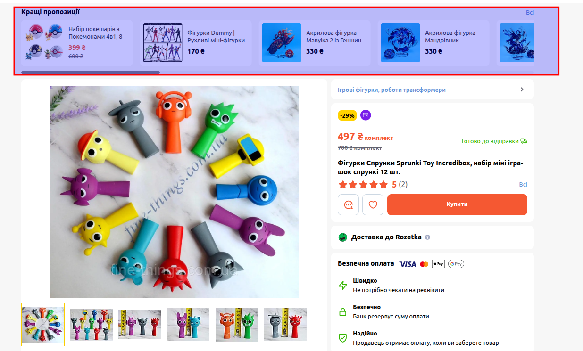Select second thumbnail of standing figures
This screenshot has height=351, width=583.
(x=92, y=324)
